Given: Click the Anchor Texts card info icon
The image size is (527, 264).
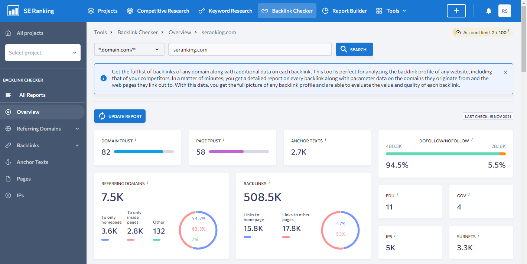Looking at the screenshot, I should (325, 140).
